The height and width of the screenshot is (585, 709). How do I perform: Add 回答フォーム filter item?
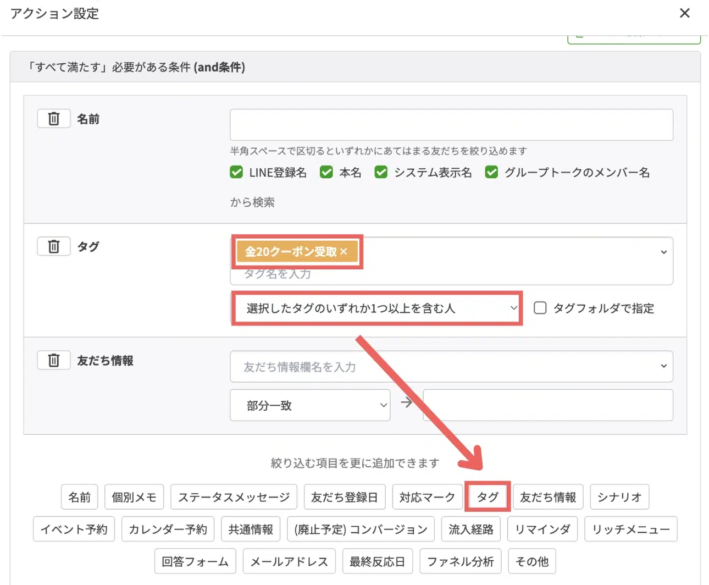pos(195,561)
